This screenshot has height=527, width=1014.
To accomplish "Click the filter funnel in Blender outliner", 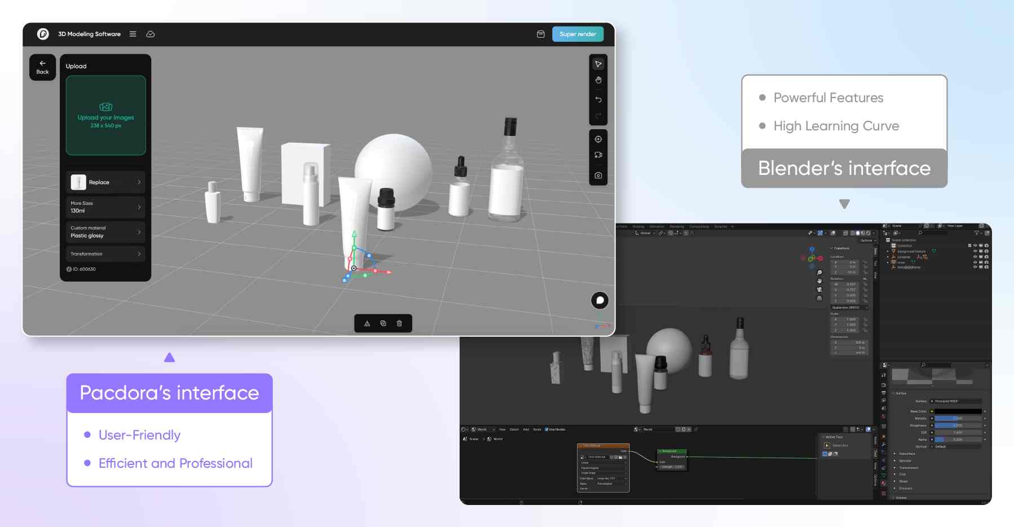I will (x=977, y=233).
